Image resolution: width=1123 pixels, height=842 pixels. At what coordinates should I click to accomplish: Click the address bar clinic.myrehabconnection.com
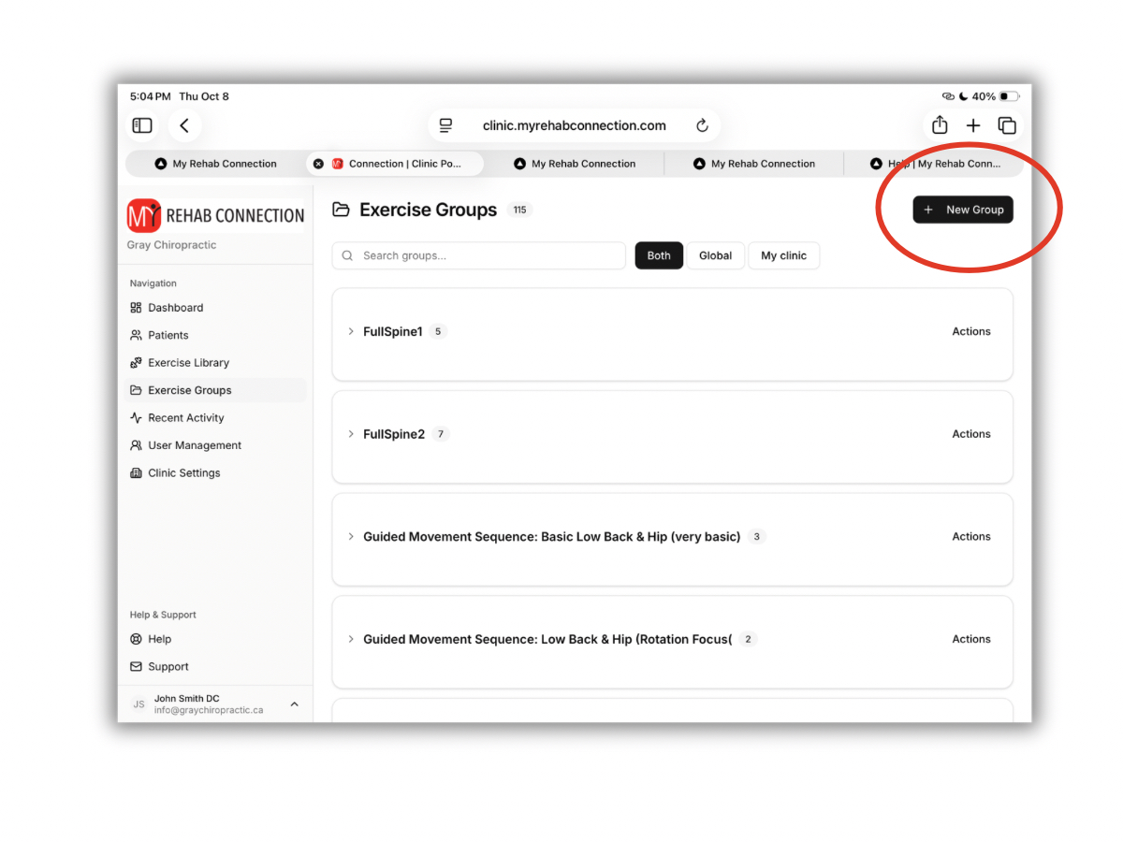click(574, 125)
